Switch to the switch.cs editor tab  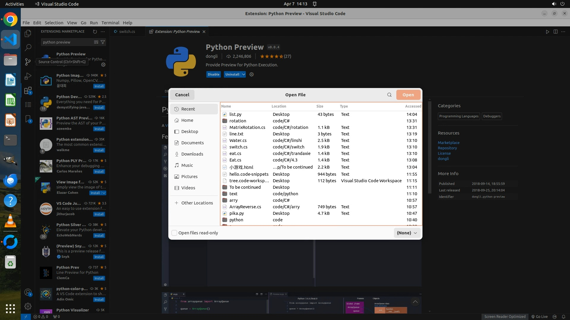tap(127, 32)
